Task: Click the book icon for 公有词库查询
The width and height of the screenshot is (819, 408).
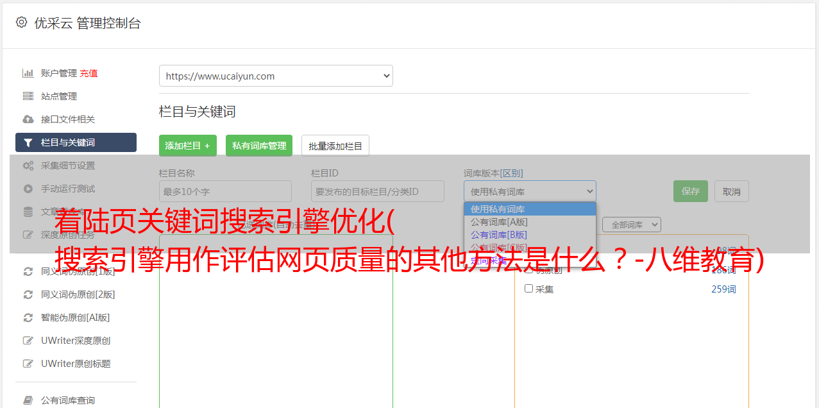Action: (28, 400)
